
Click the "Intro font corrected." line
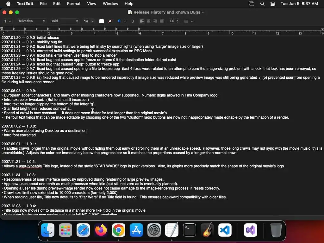(x=19, y=135)
